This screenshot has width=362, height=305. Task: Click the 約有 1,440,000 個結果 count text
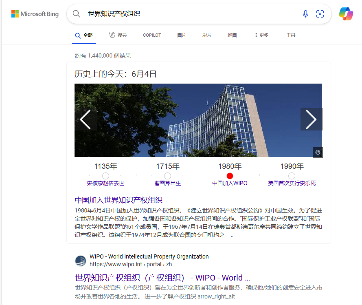click(103, 56)
